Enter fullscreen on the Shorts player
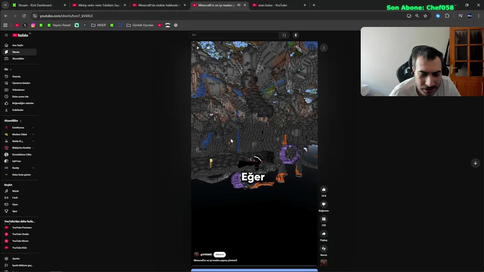Image resolution: width=484 pixels, height=272 pixels. tap(311, 48)
